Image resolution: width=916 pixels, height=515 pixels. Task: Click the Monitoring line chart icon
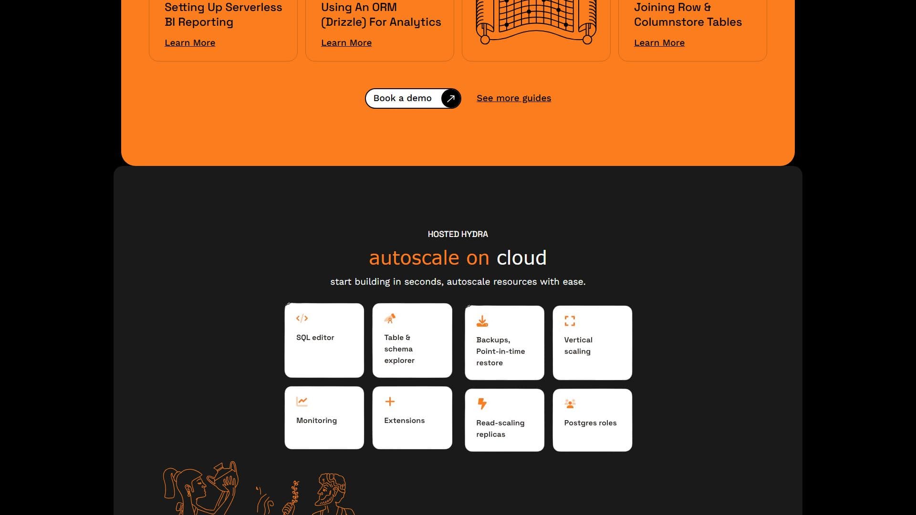(302, 402)
